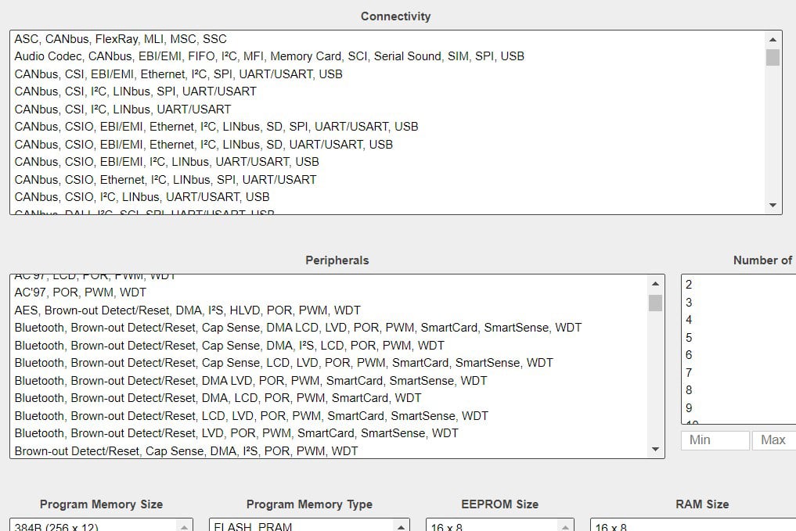Select value 5 in the Number of list

[x=689, y=337]
